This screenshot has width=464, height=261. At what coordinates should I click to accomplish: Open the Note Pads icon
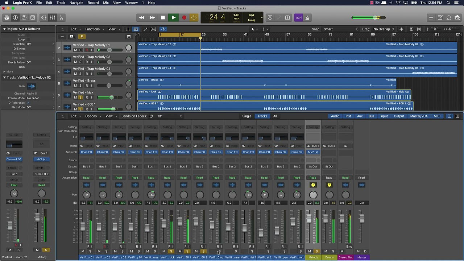(x=440, y=17)
